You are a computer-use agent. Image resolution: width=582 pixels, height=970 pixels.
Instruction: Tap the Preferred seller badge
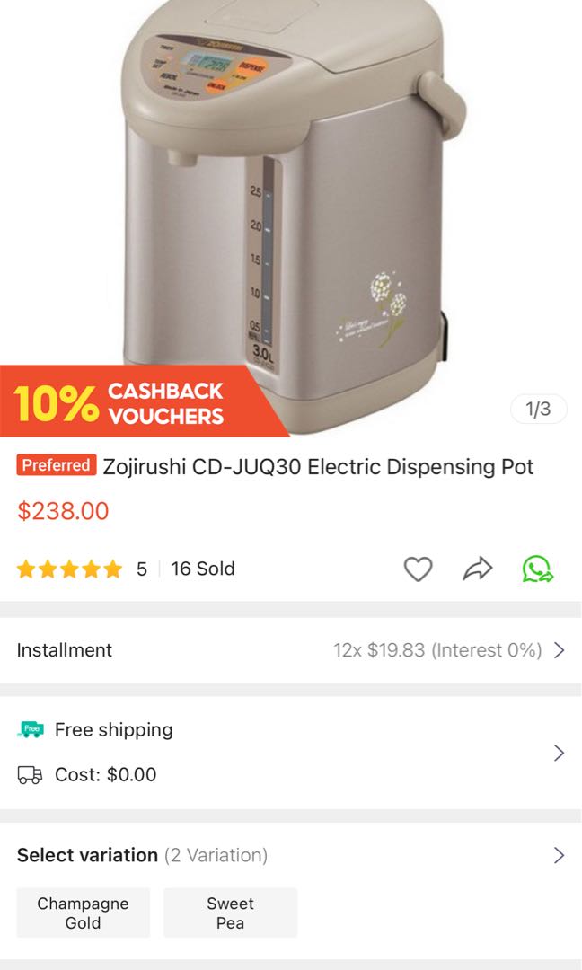click(57, 465)
